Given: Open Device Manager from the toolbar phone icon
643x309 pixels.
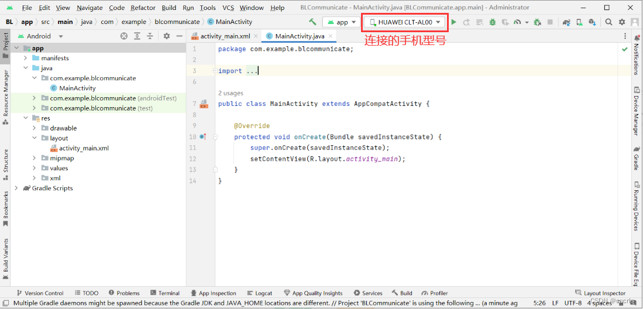Looking at the screenshot, I should click(579, 22).
